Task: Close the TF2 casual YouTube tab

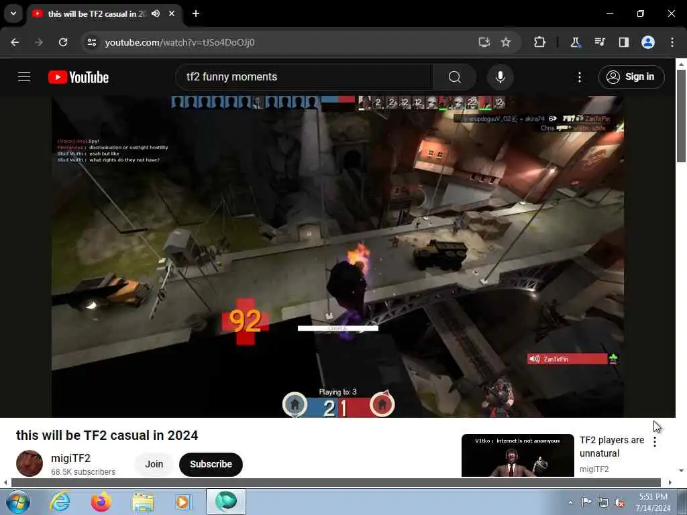Action: click(x=172, y=13)
